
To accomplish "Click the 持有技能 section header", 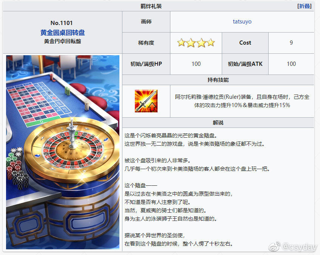I will click(x=218, y=80).
